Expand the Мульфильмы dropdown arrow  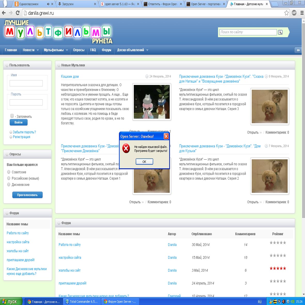point(67,50)
